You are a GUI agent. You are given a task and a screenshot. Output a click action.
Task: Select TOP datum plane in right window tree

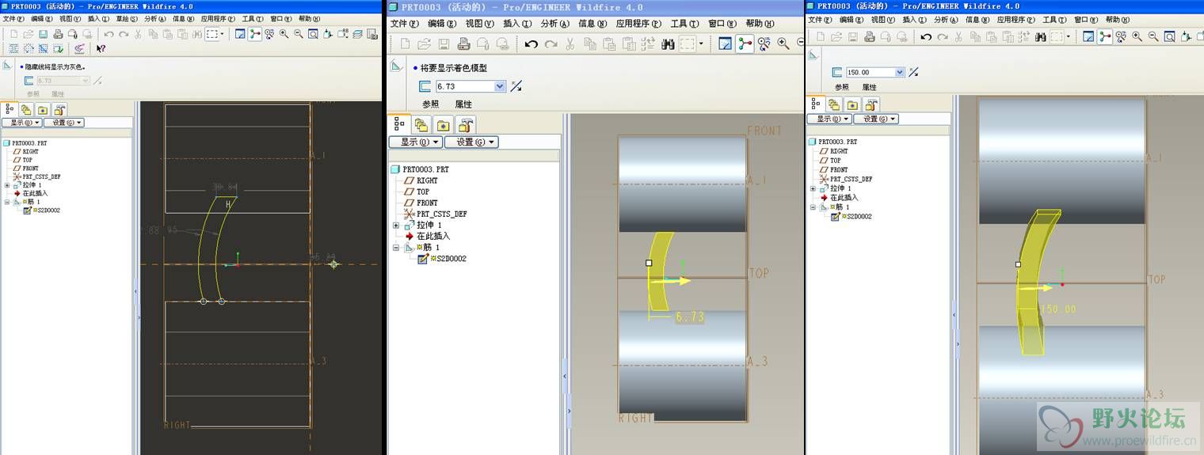tap(835, 161)
